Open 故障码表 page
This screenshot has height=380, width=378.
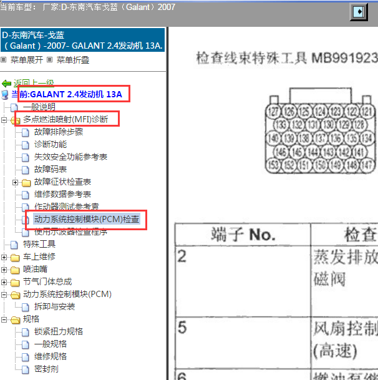pos(51,169)
